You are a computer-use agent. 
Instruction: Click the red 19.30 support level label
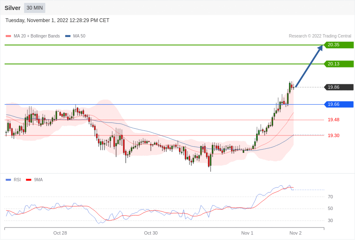pyautogui.click(x=334, y=135)
